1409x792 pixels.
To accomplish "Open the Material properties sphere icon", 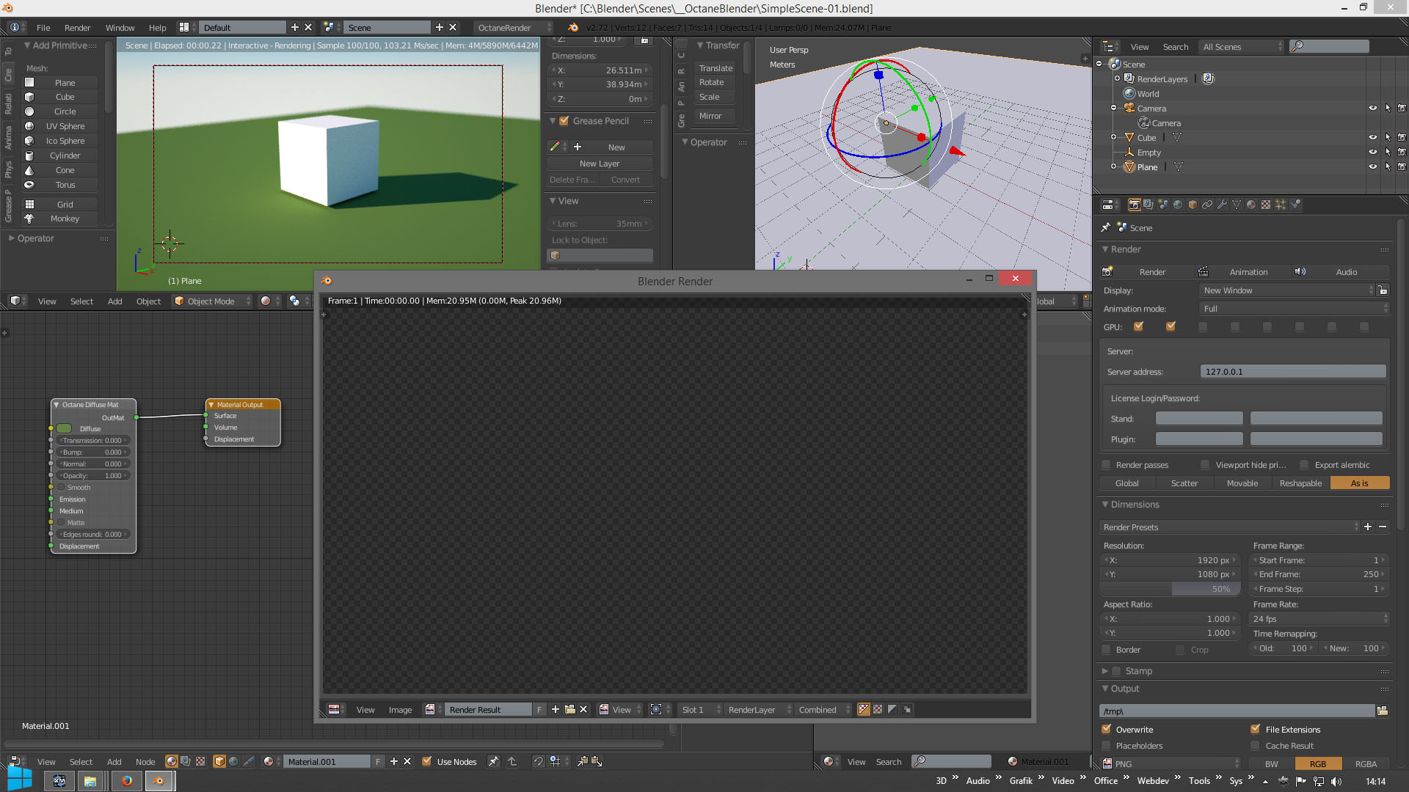I will [1251, 205].
